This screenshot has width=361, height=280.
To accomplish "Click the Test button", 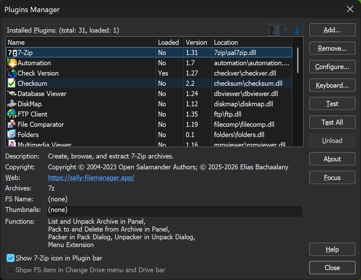I will coord(332,103).
